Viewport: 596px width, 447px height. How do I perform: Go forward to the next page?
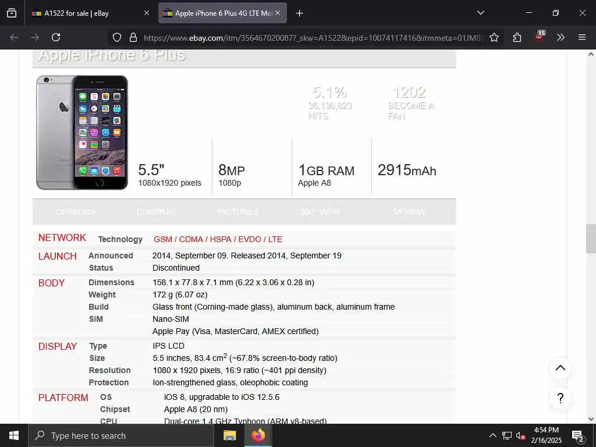click(x=35, y=37)
